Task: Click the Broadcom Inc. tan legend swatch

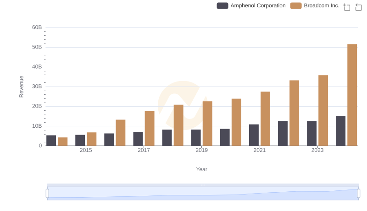Action: point(296,5)
